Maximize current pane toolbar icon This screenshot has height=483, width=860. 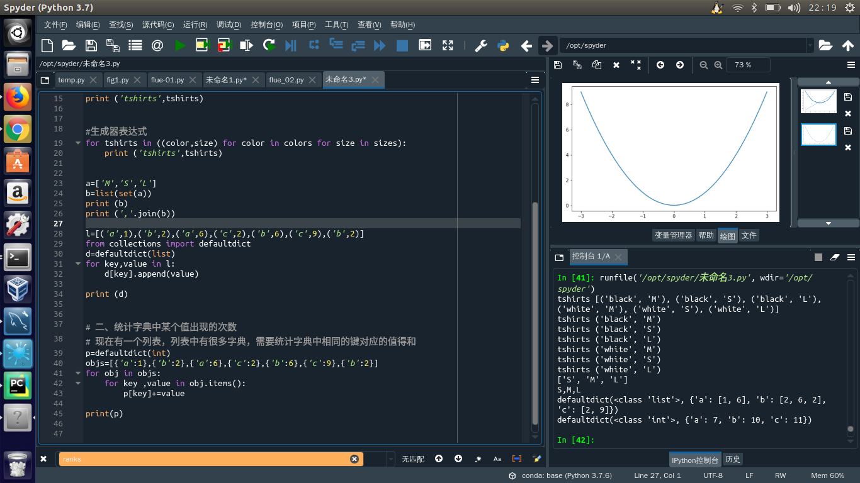[448, 45]
